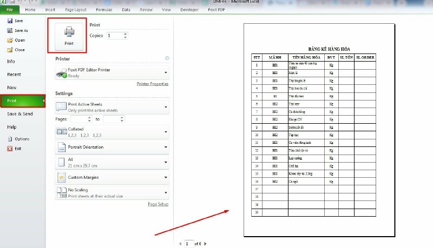Click the printer help info icon
433x248 pixels.
click(167, 58)
